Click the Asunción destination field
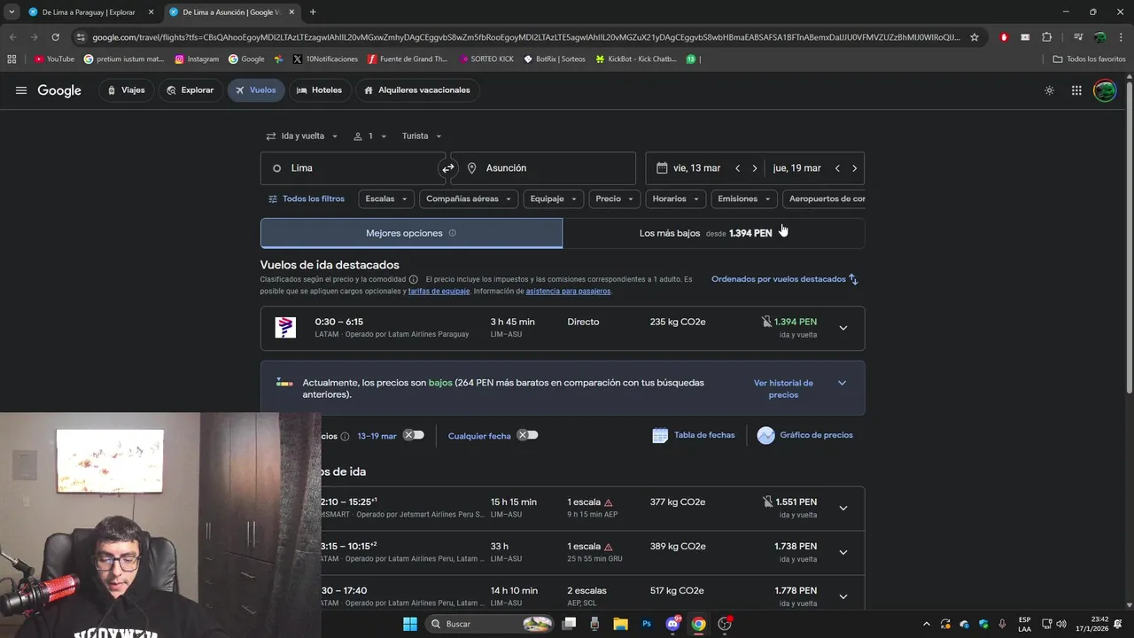1134x638 pixels. pos(543,168)
